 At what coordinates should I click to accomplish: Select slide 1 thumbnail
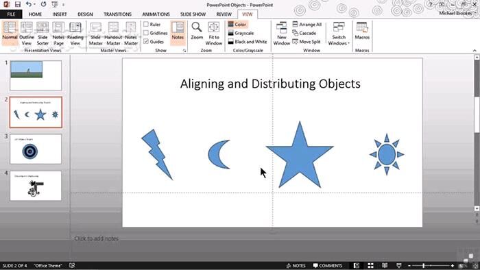click(36, 75)
